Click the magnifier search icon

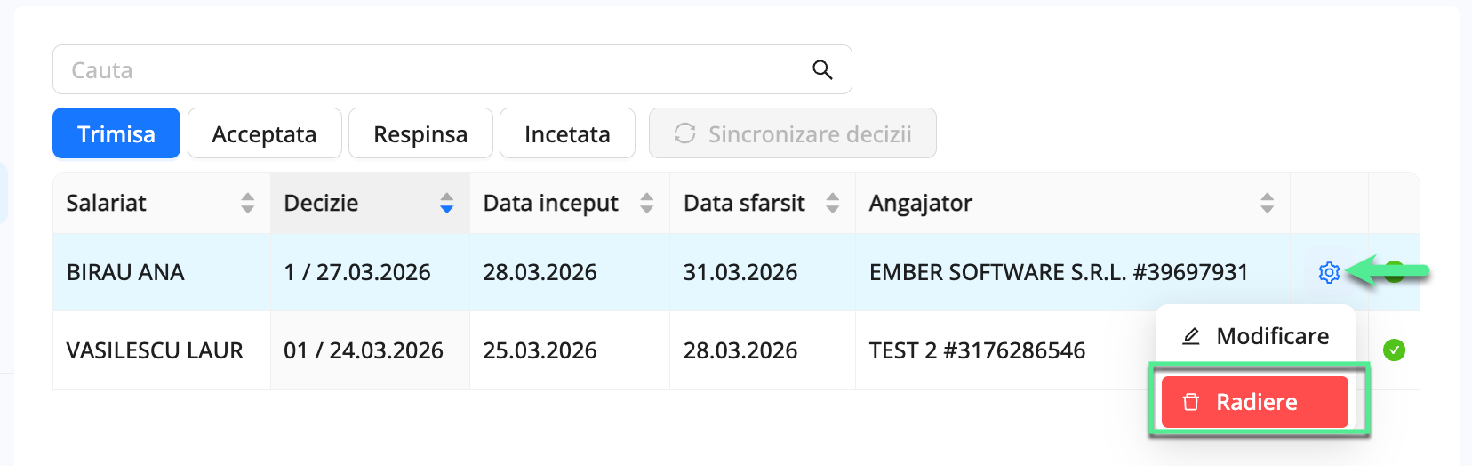click(822, 70)
